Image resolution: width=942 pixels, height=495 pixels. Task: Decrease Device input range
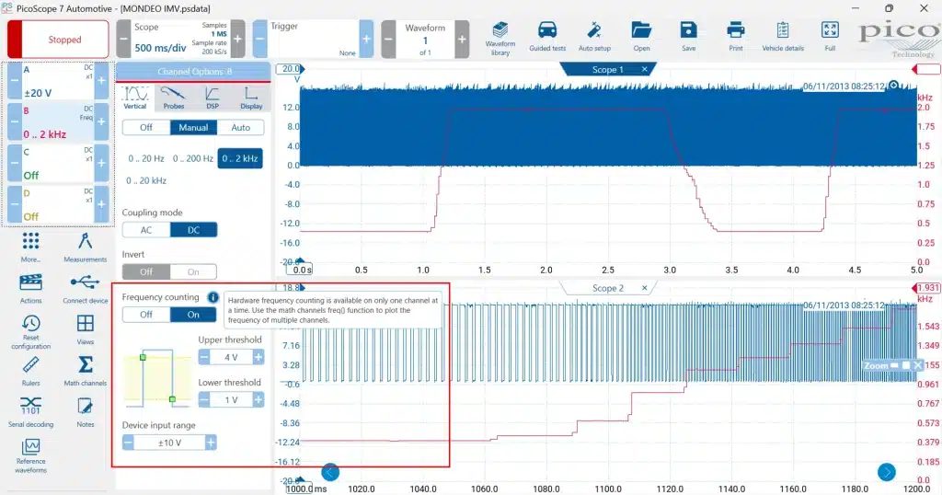pyautogui.click(x=128, y=443)
